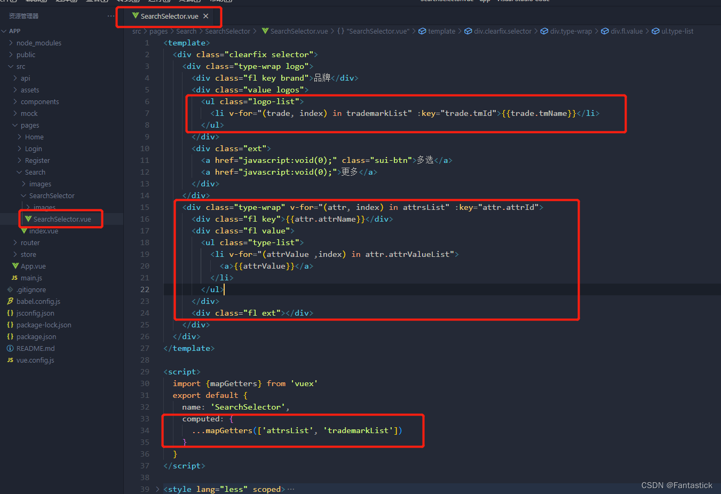Viewport: 721px width, 494px height.
Task: Click the div.type-wrap symbol icon in the breadcrumb
Action: tap(544, 31)
